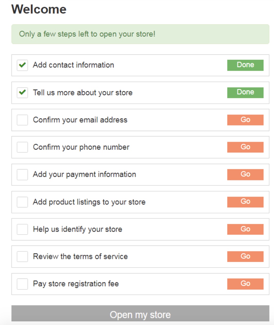Image resolution: width=274 pixels, height=325 pixels.
Task: Check the Confirm your email address box
Action: pyautogui.click(x=22, y=120)
